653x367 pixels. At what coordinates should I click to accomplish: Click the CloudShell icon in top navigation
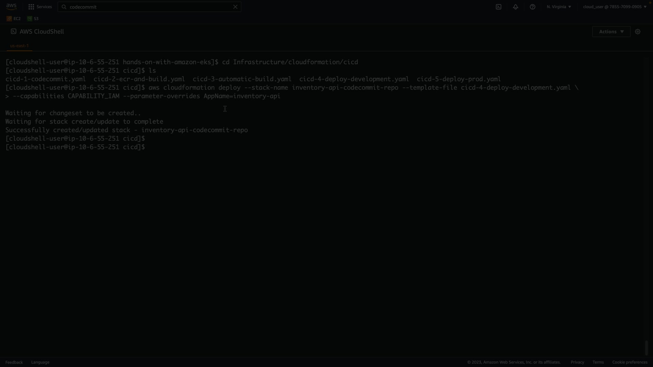pos(499,7)
